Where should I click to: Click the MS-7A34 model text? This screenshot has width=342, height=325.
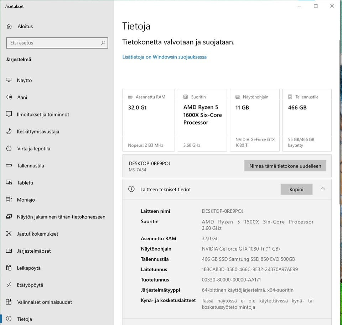pyautogui.click(x=138, y=170)
